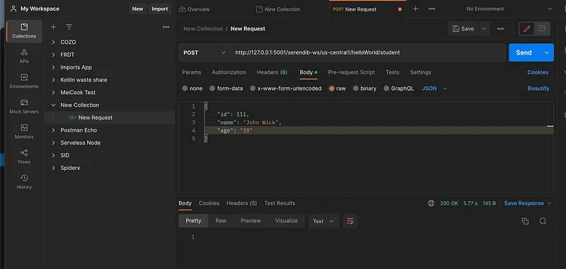
Task: Click the New button in workspace header
Action: point(137,9)
